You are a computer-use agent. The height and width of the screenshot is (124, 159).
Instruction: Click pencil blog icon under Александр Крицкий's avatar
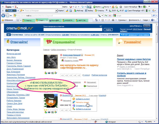(56, 73)
